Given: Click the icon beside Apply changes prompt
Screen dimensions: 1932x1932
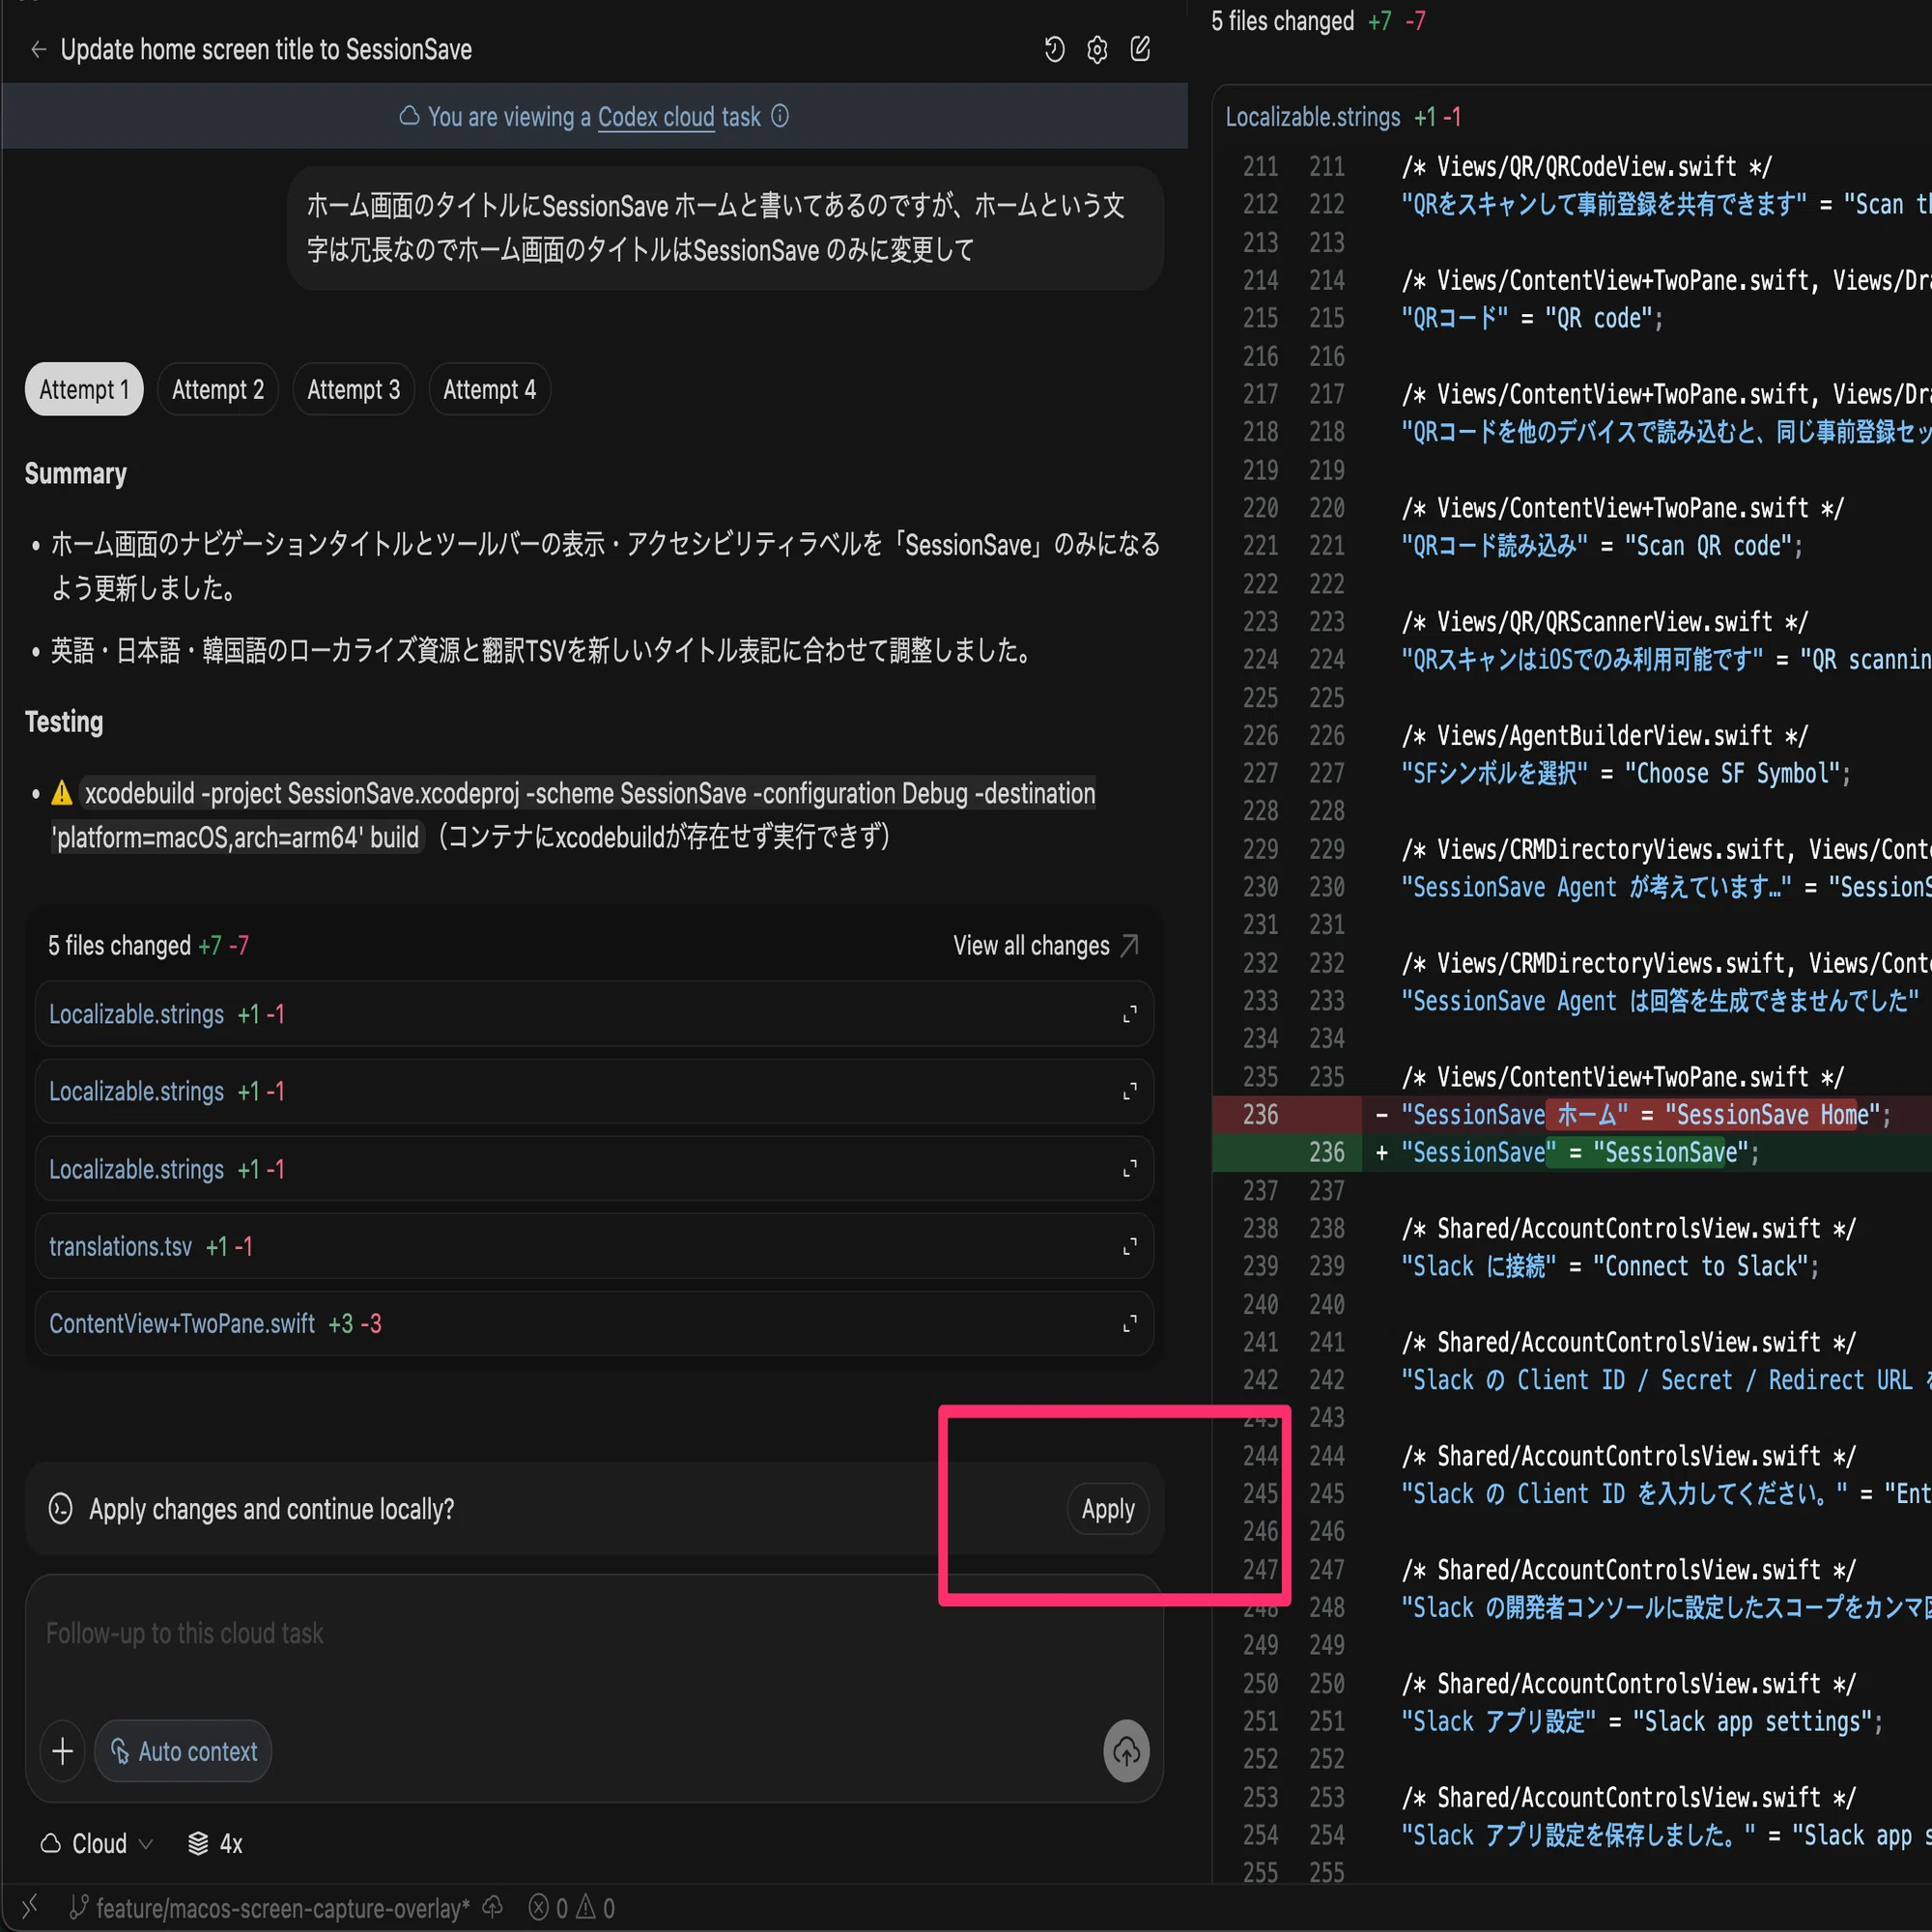Looking at the screenshot, I should click(x=61, y=1508).
